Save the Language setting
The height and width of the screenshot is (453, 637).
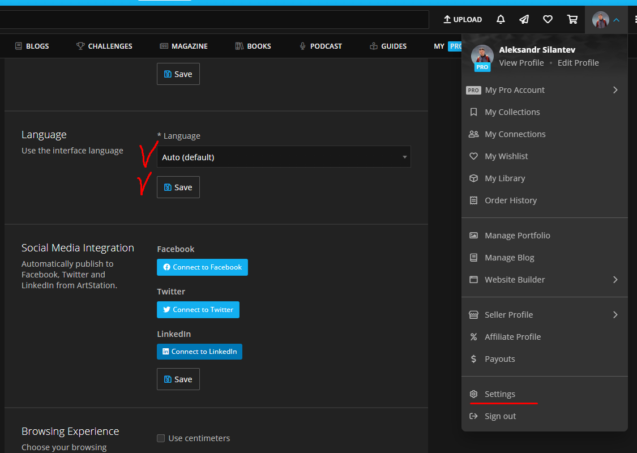(178, 187)
